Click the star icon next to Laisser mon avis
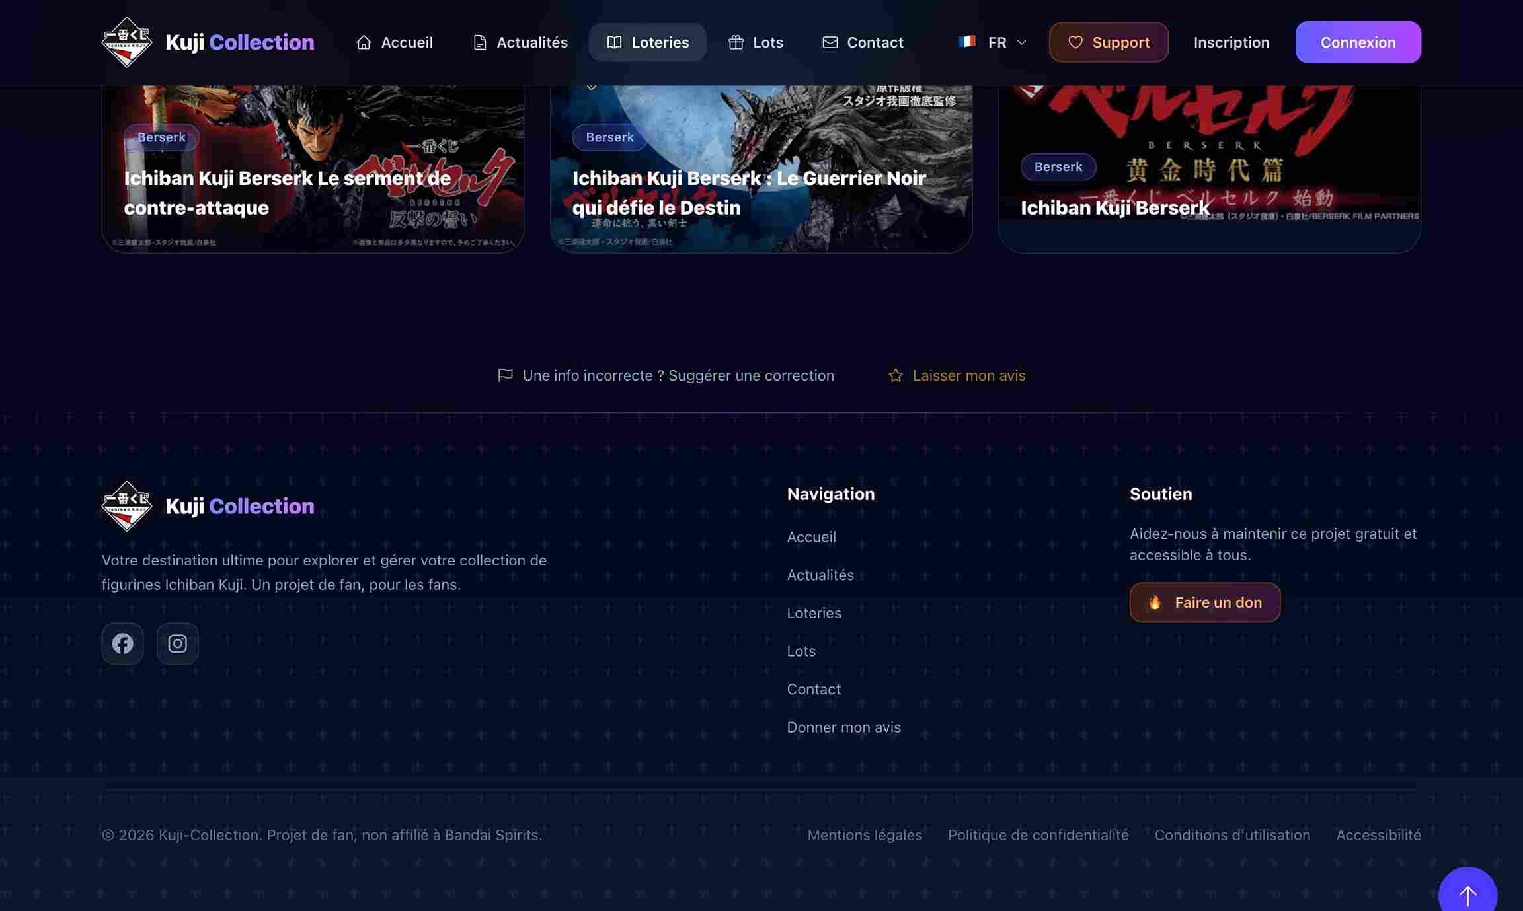This screenshot has width=1523, height=911. pyautogui.click(x=895, y=375)
